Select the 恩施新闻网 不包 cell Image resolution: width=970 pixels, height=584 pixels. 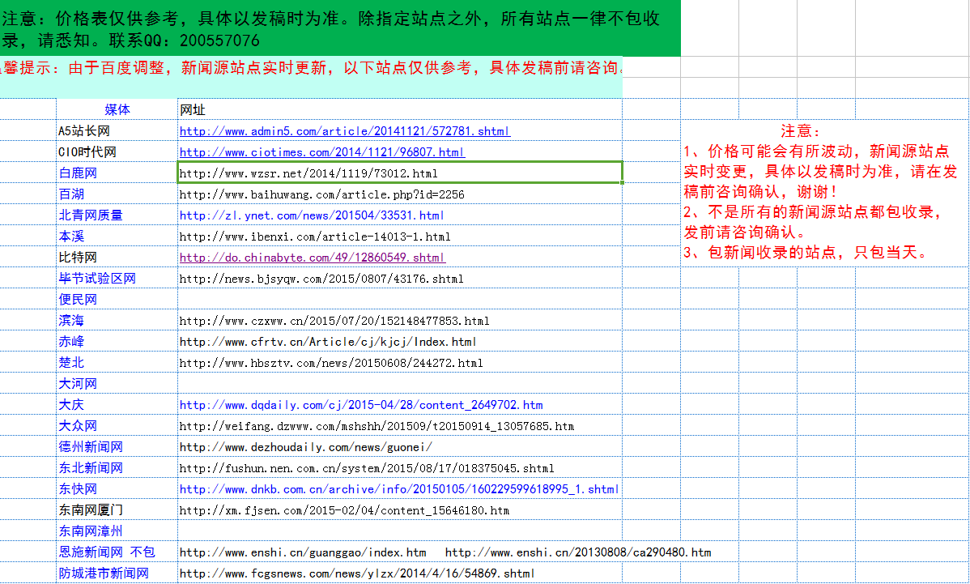click(117, 552)
